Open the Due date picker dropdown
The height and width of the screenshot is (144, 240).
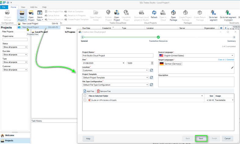124,63
